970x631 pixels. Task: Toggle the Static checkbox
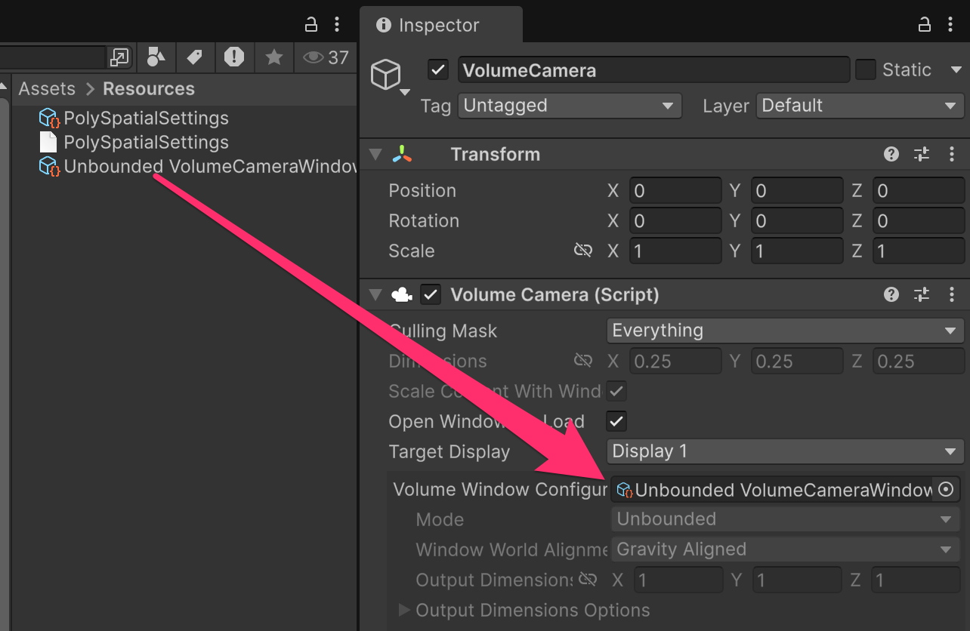865,70
